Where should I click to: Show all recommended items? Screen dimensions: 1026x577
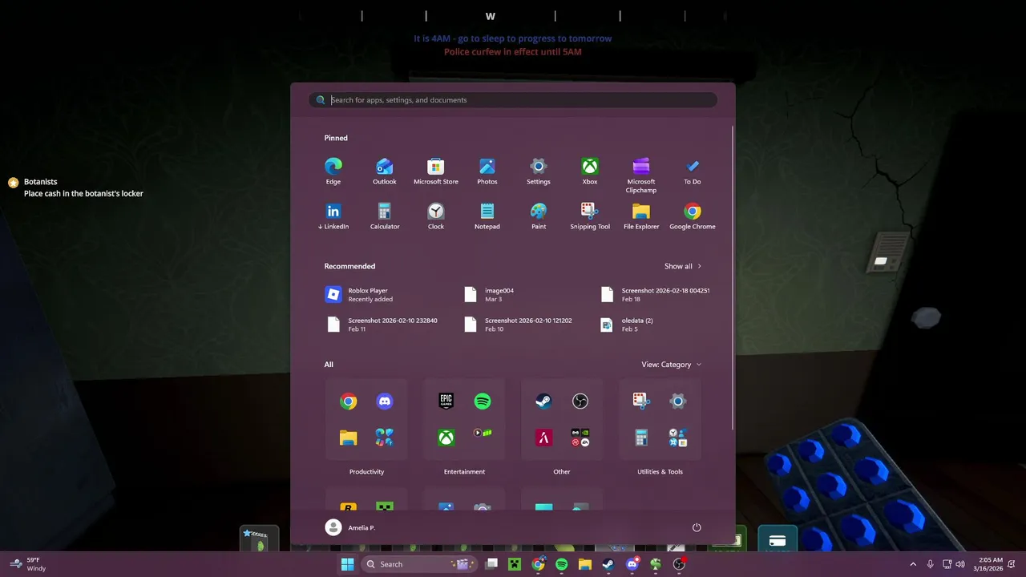click(683, 266)
